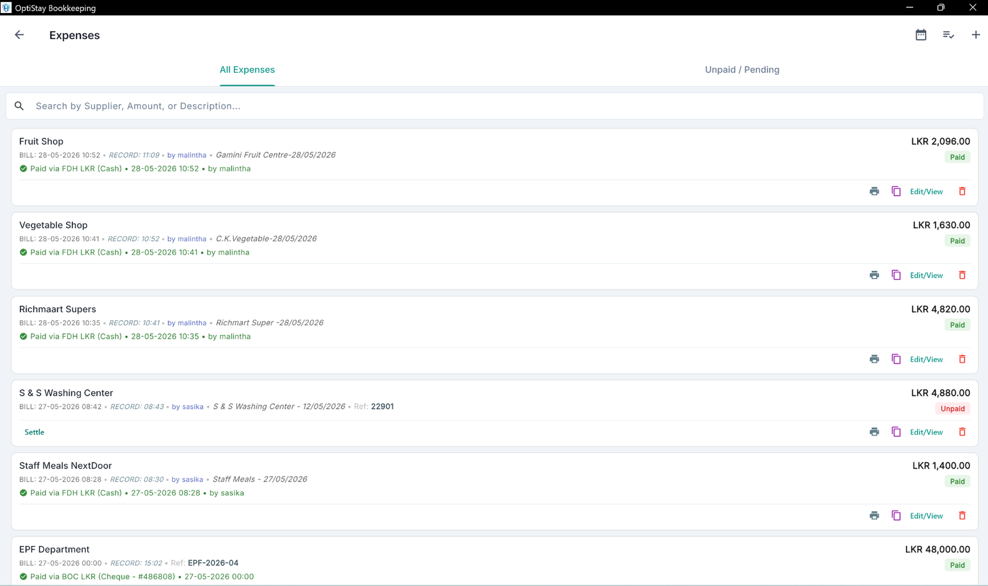Focus the supplier search field
The width and height of the screenshot is (988, 586).
point(494,106)
